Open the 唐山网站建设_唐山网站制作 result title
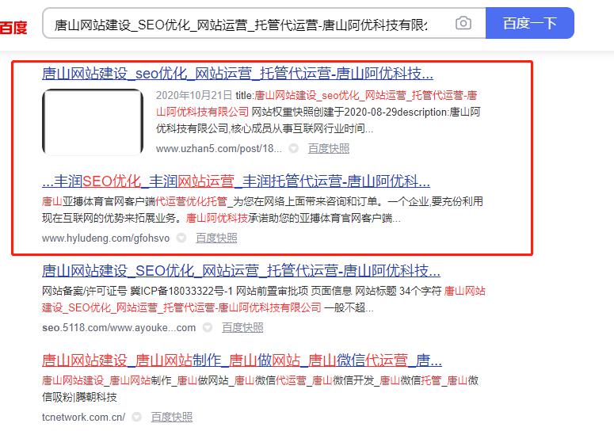The width and height of the screenshot is (614, 431). click(242, 360)
